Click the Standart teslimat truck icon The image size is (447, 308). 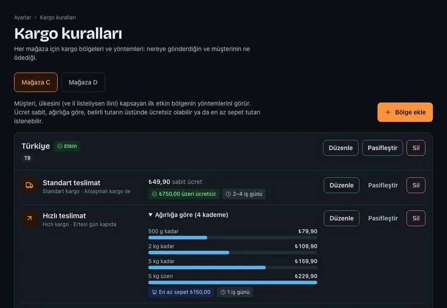point(30,186)
